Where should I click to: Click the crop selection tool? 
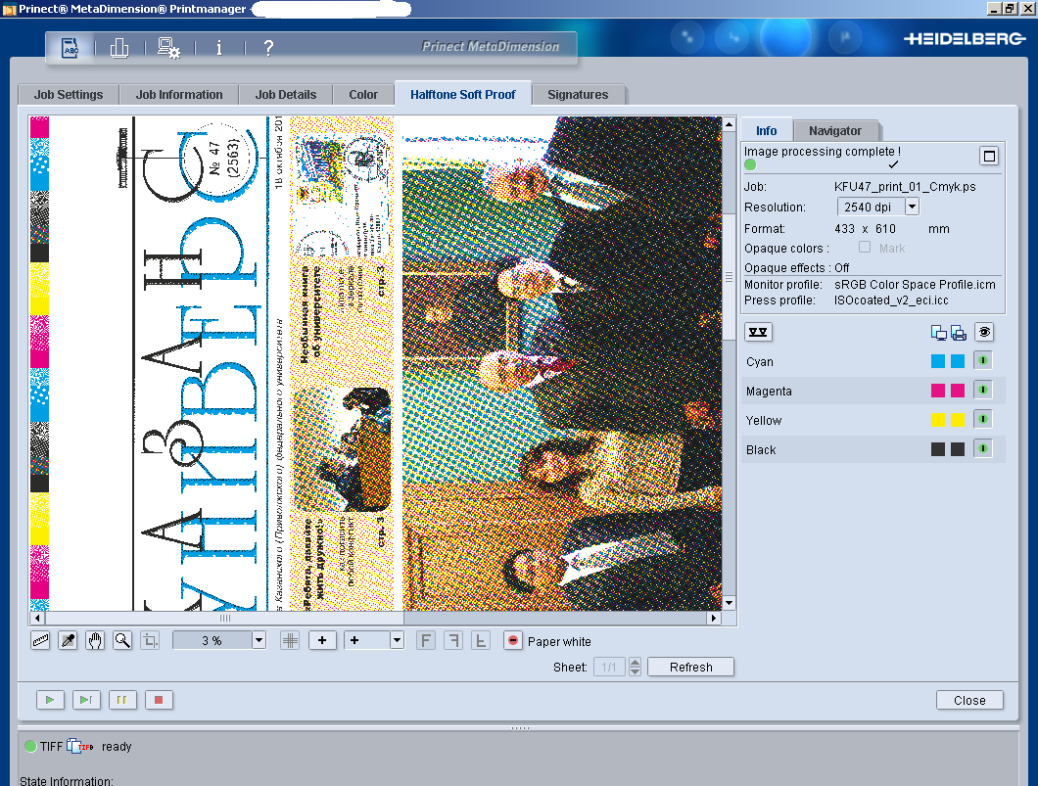150,640
